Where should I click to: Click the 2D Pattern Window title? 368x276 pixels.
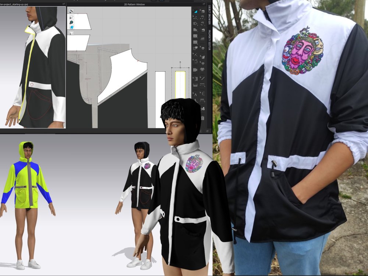tap(134, 4)
